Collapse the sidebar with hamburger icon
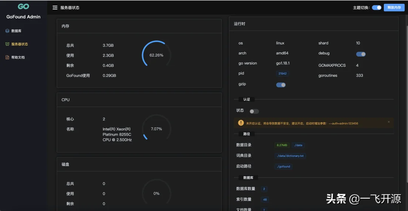 click(x=55, y=8)
